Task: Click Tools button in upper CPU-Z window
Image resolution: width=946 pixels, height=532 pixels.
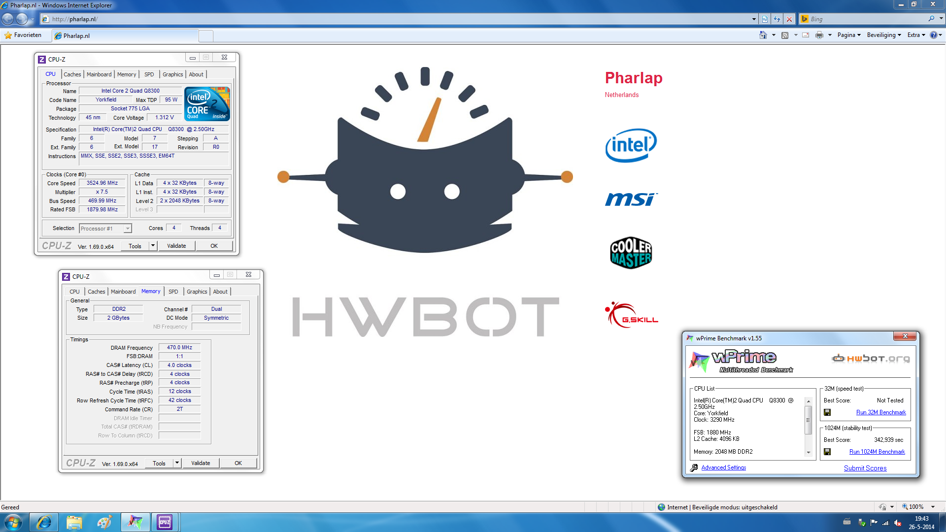Action: (135, 246)
